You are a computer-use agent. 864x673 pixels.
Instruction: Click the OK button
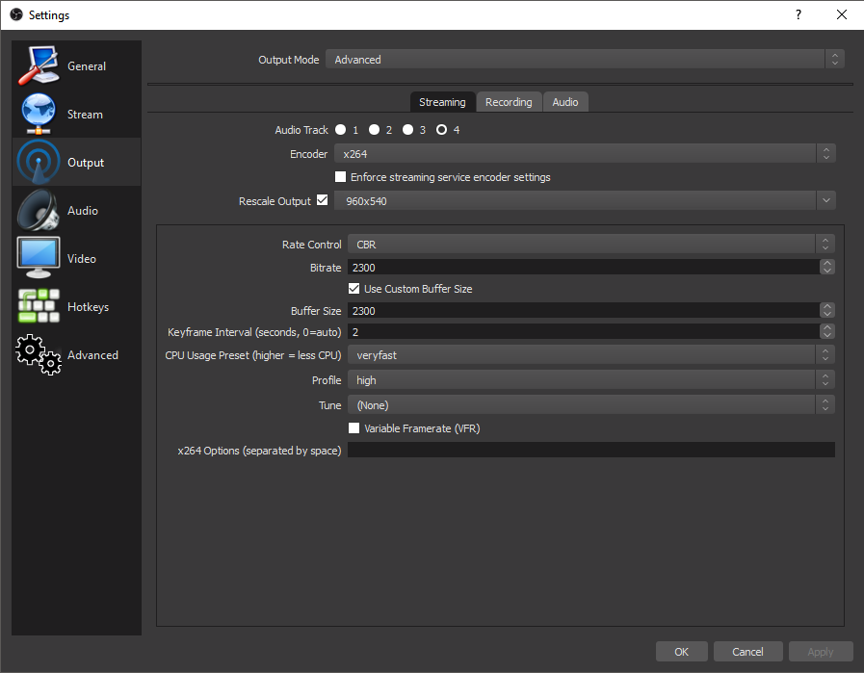682,652
